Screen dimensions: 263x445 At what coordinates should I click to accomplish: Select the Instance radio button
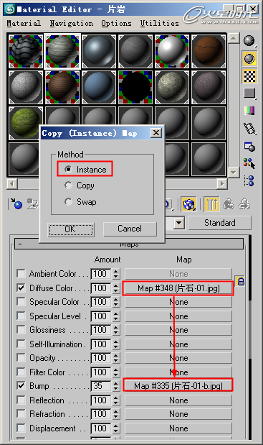(x=68, y=169)
